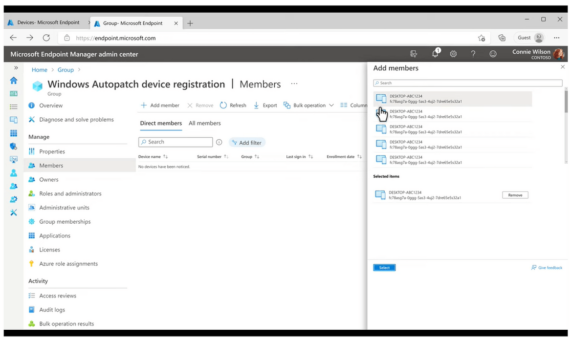The image size is (572, 340).
Task: Go to Group breadcrumb link
Action: 66,69
